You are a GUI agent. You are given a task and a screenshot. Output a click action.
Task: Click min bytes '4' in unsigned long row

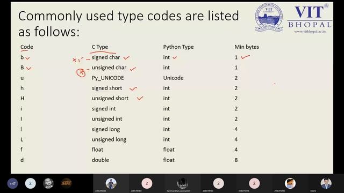[x=236, y=139]
